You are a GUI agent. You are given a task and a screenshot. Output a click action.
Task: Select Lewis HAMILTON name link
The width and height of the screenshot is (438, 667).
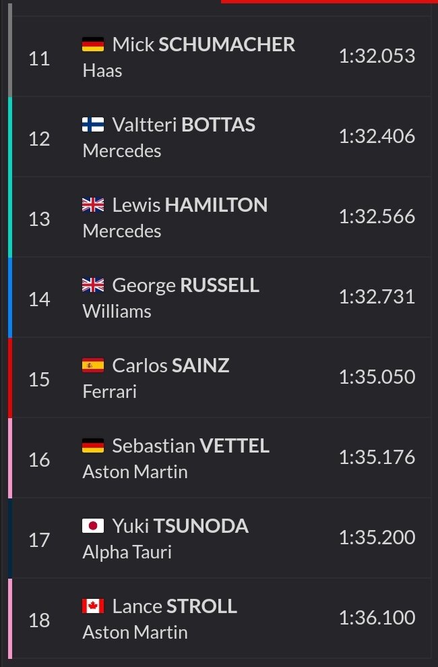[190, 204]
